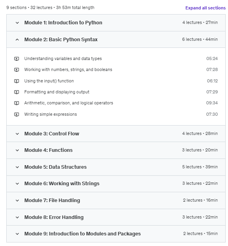The height and width of the screenshot is (246, 228).
Task: Open Module 7: File Handling section
Action: point(52,200)
